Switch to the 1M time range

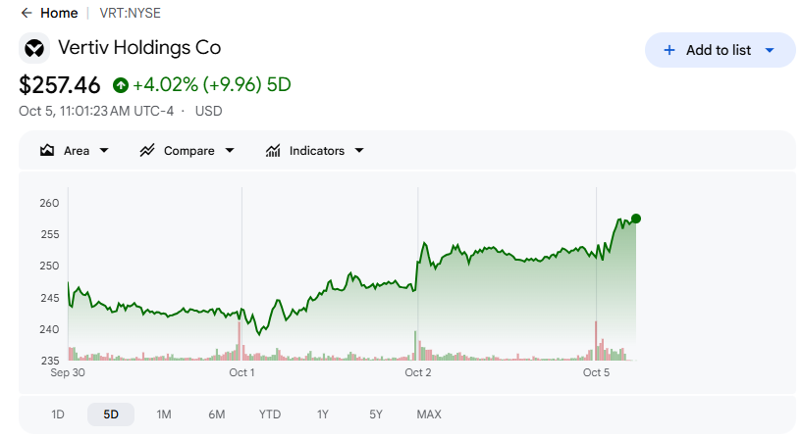pyautogui.click(x=164, y=414)
